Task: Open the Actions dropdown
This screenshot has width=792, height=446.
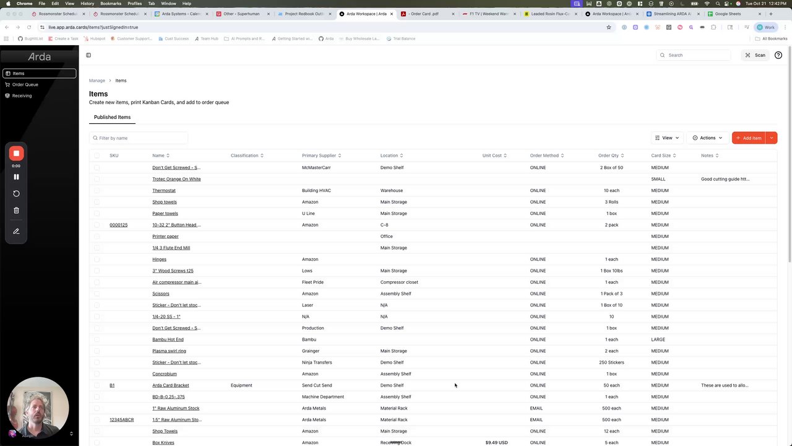Action: tap(707, 138)
